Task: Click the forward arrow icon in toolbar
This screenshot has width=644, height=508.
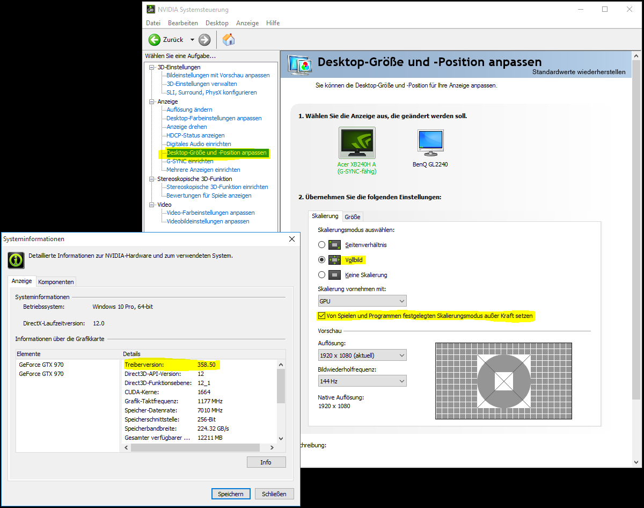Action: tap(204, 40)
